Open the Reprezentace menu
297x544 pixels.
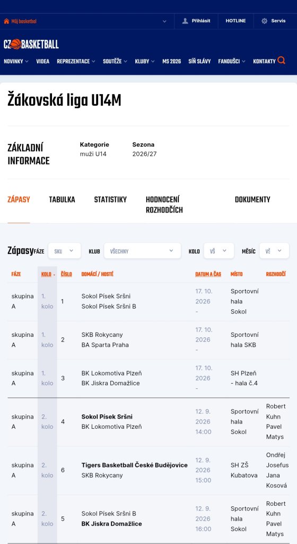(x=76, y=62)
